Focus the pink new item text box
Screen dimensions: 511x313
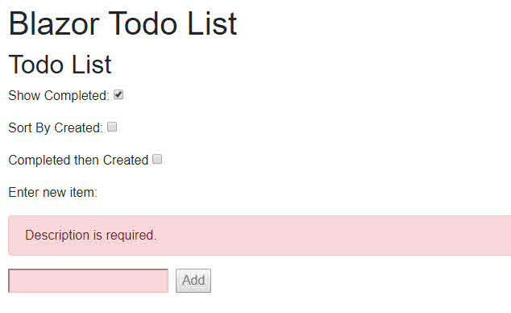click(89, 281)
